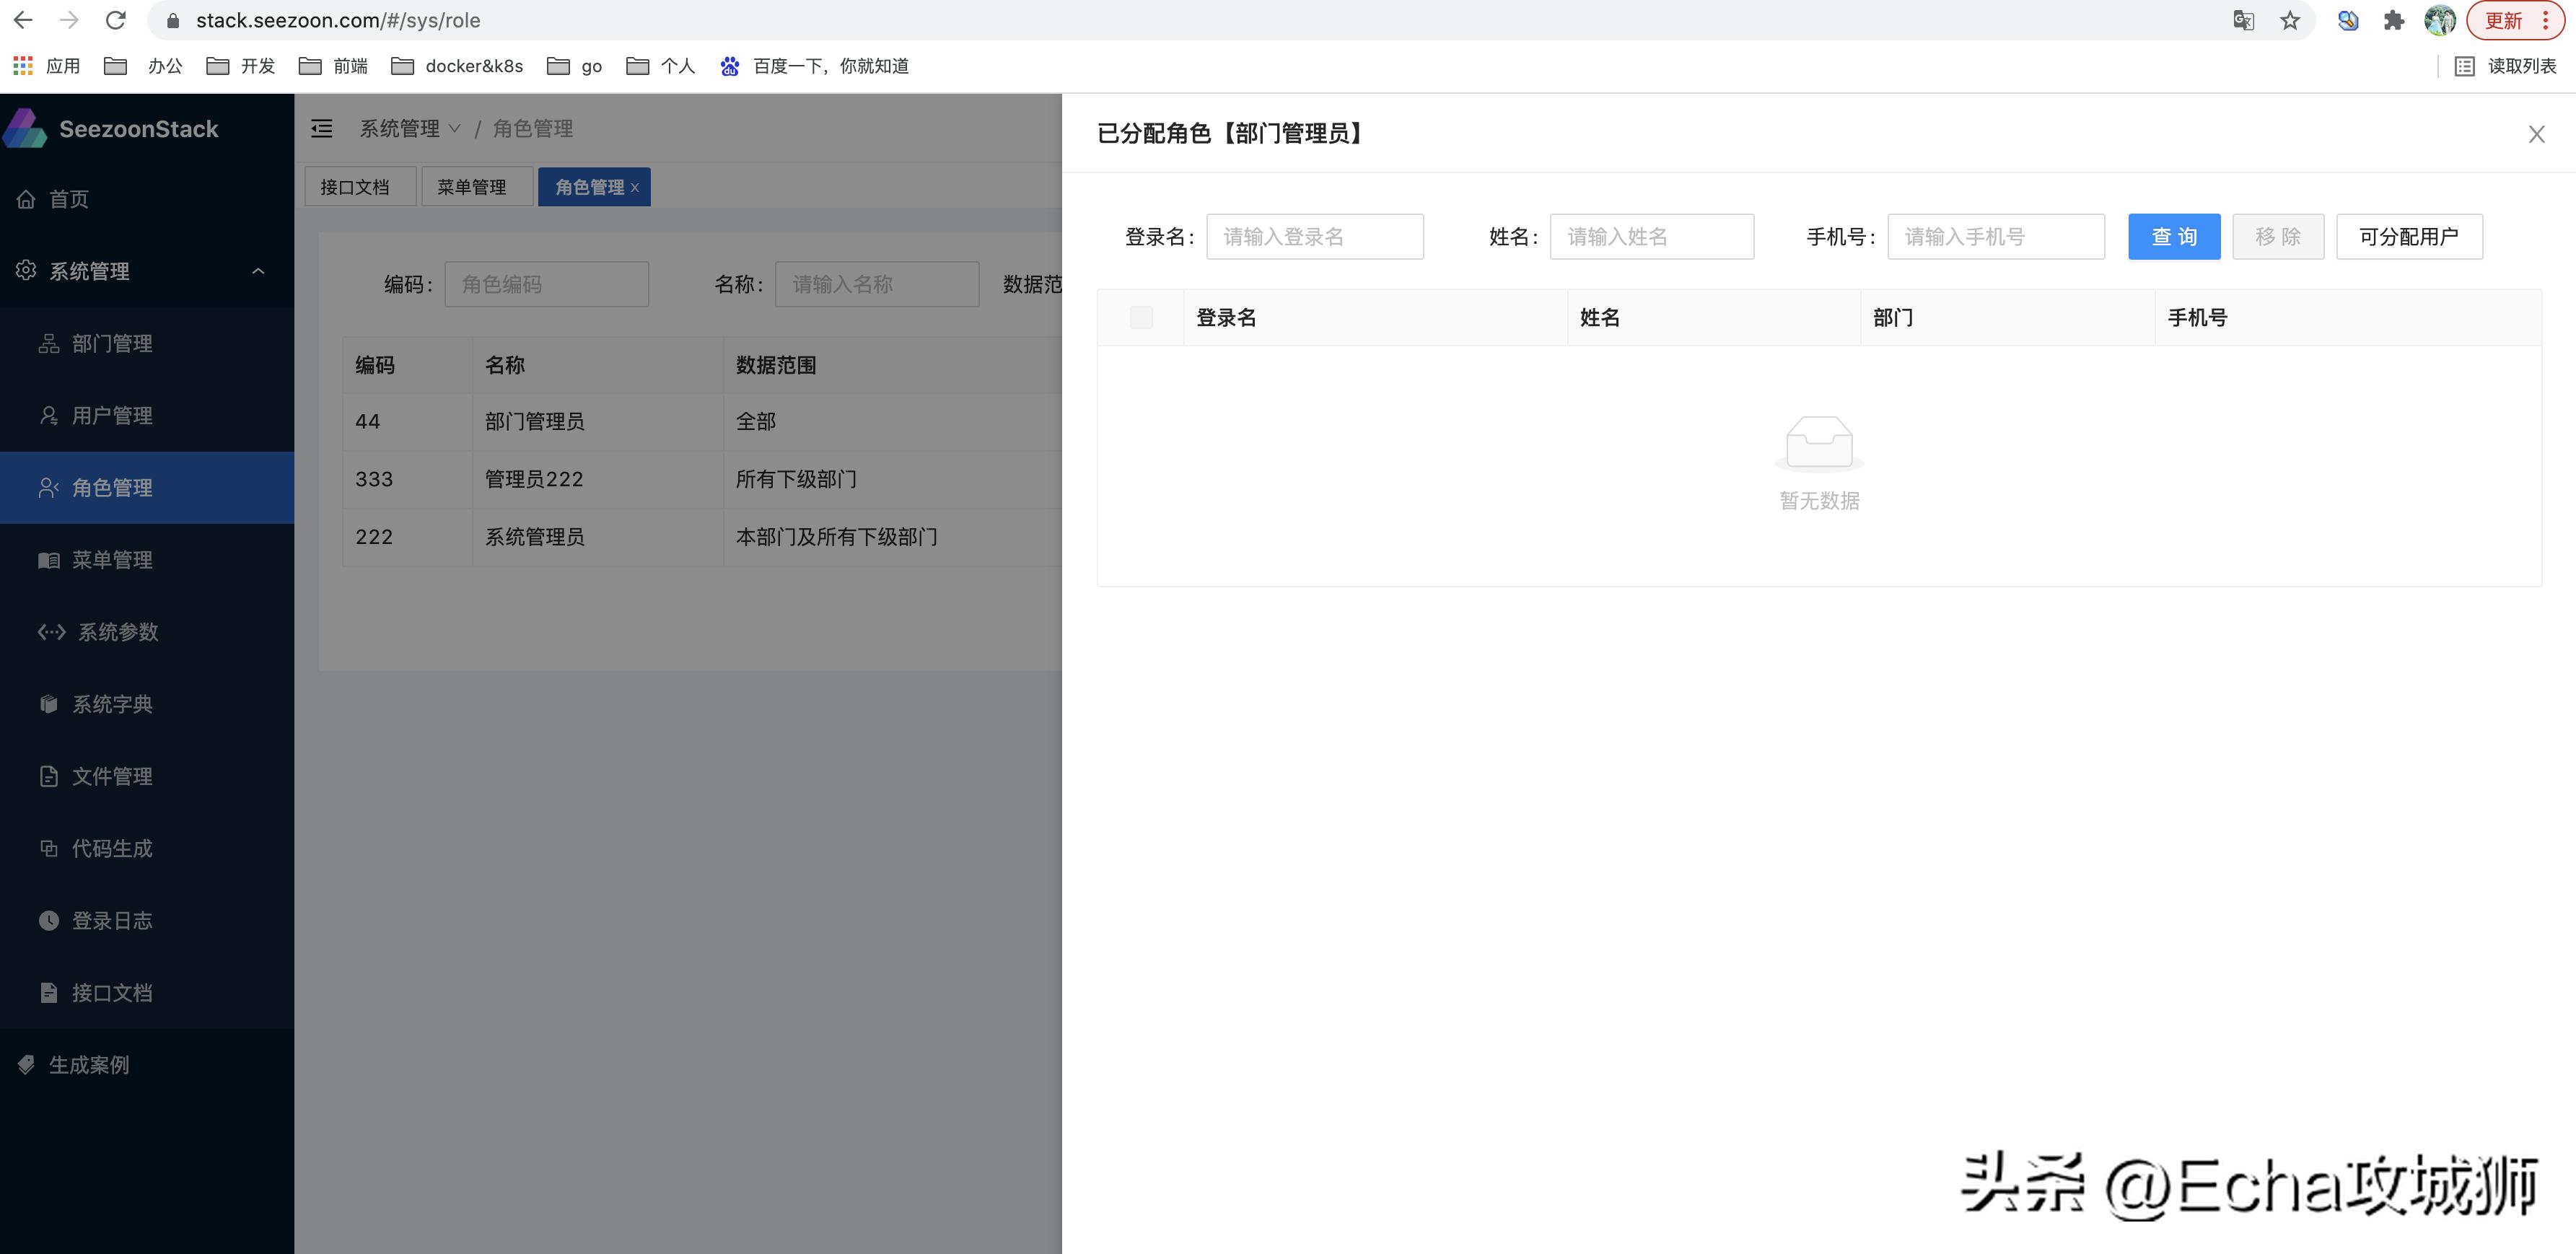Click the 移除 button
Screen dimensions: 2576x1254
click(x=2278, y=236)
